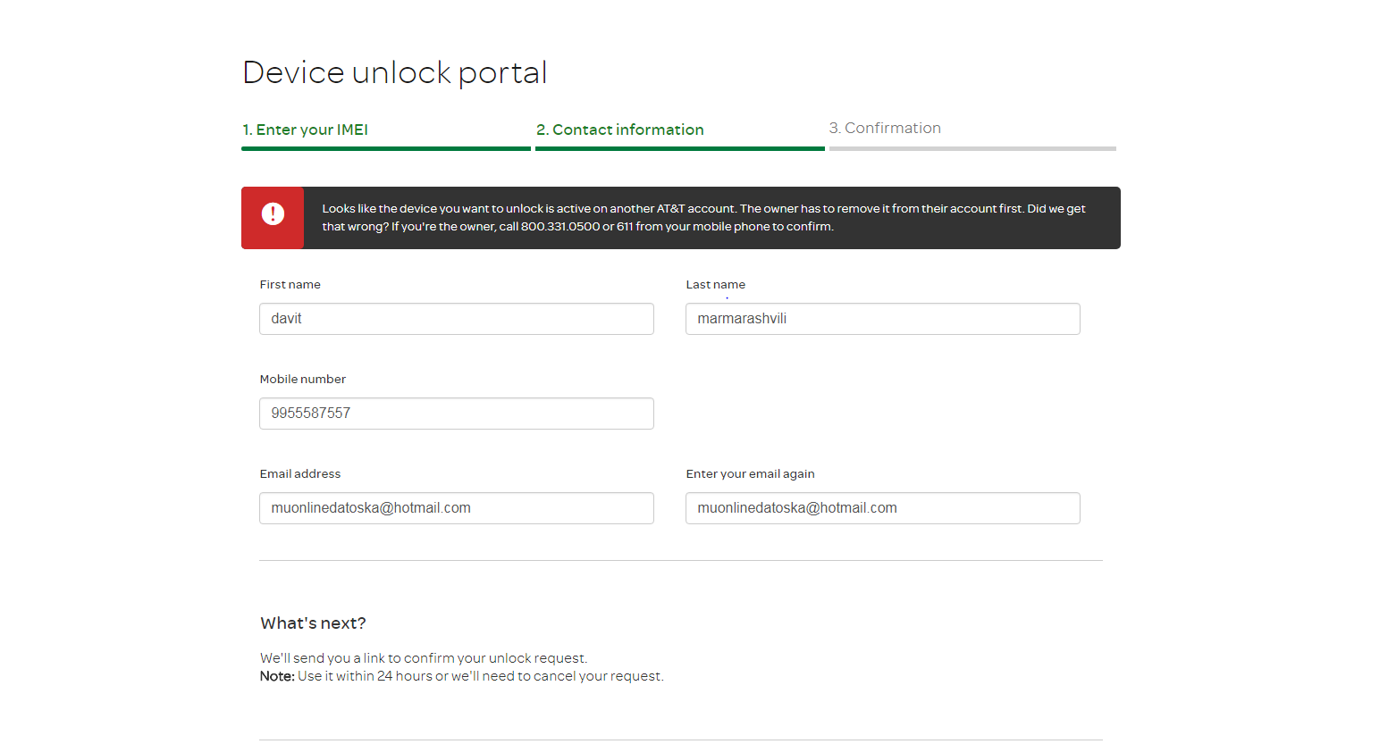
Task: Click the What's next? heading
Action: [313, 623]
